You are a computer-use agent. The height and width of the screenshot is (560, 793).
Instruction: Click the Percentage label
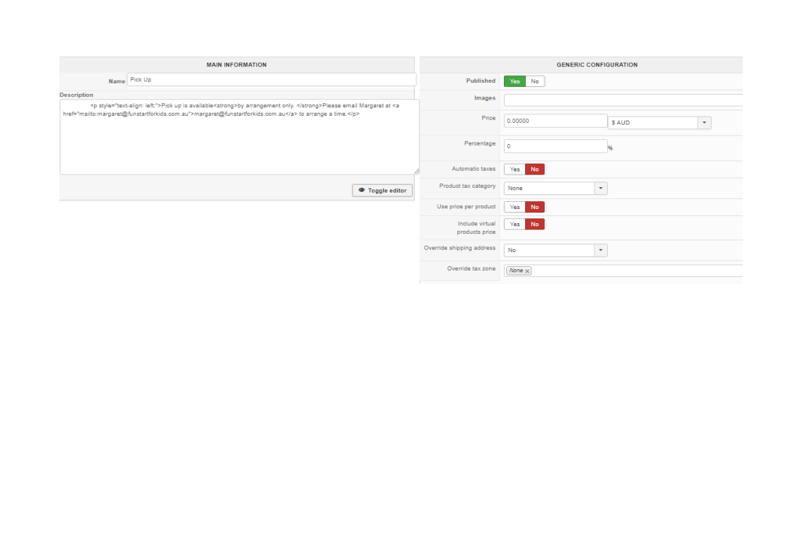tap(480, 143)
